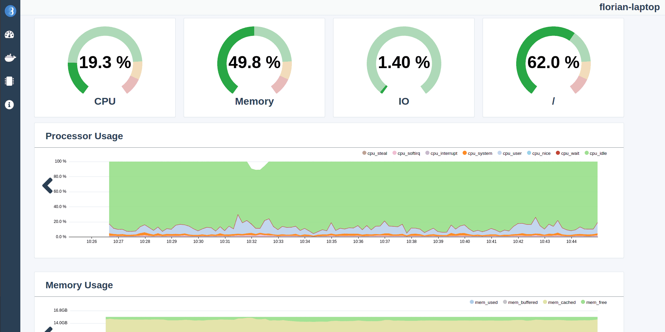The width and height of the screenshot is (665, 332).
Task: Toggle cpu_steal series in legend
Action: point(375,153)
